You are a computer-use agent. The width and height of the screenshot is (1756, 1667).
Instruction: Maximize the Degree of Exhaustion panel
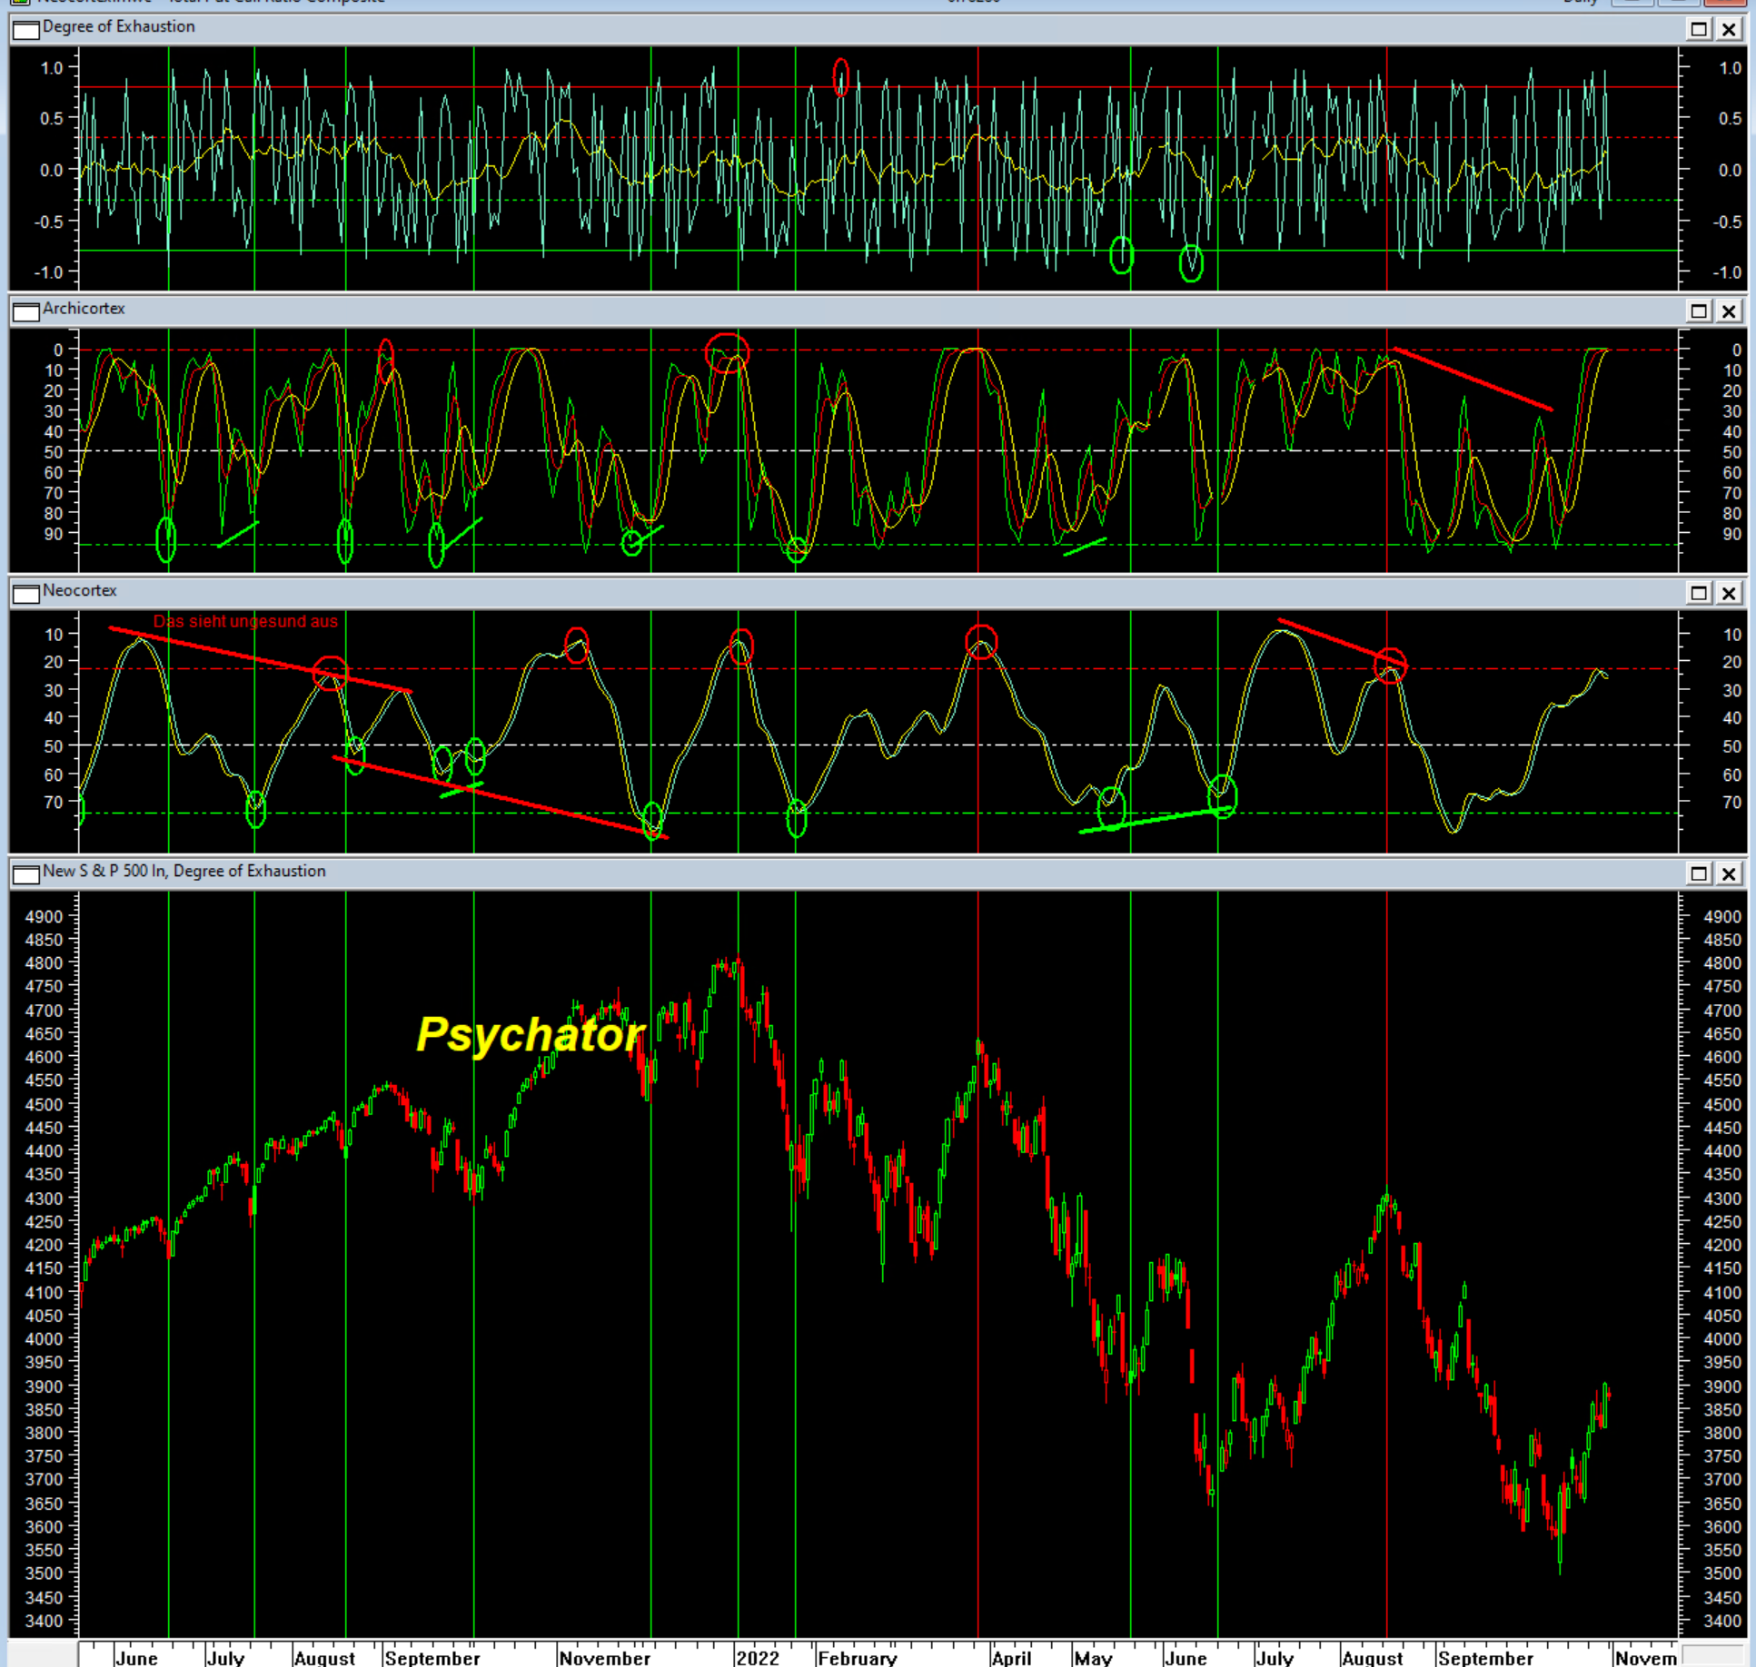point(1698,29)
